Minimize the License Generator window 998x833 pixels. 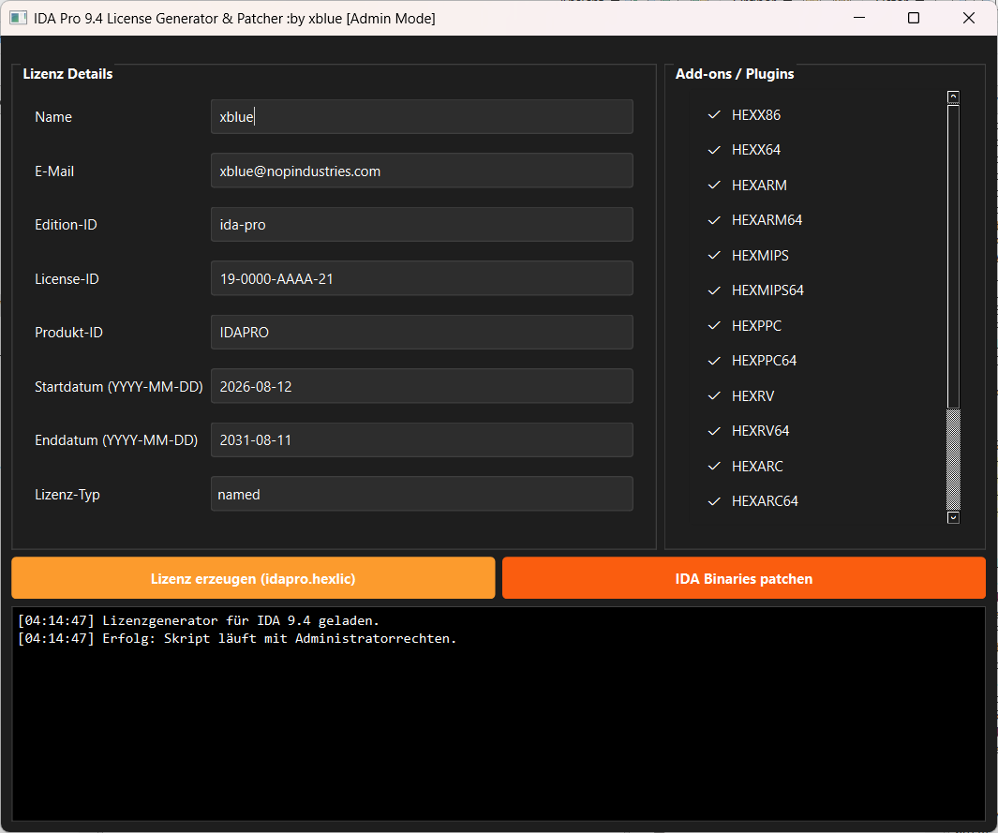859,18
